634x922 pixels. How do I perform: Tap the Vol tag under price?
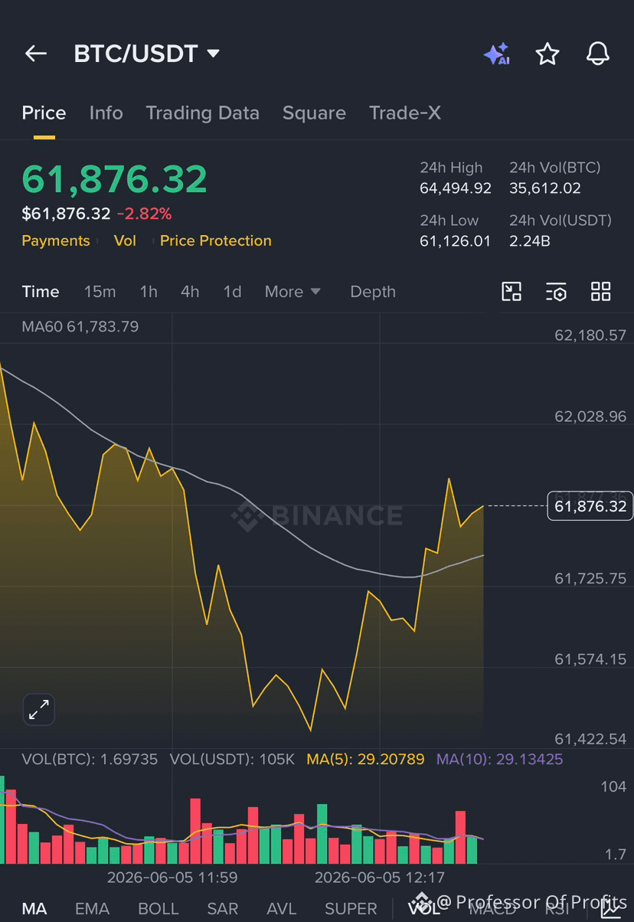coord(125,240)
